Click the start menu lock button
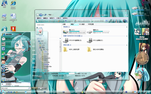Viewport: 151px width, 94px height. 41,88
